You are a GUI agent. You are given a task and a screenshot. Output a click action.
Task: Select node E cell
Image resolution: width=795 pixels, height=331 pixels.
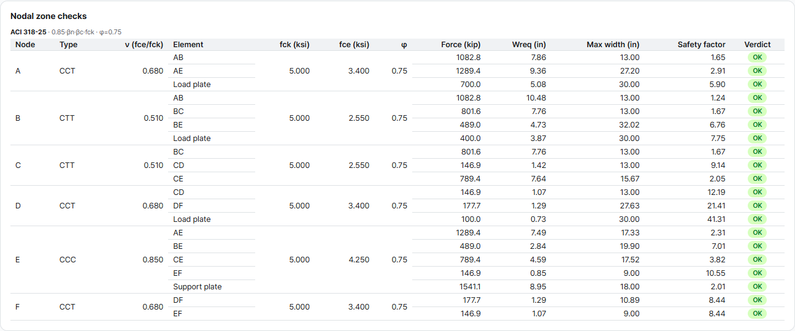point(18,260)
